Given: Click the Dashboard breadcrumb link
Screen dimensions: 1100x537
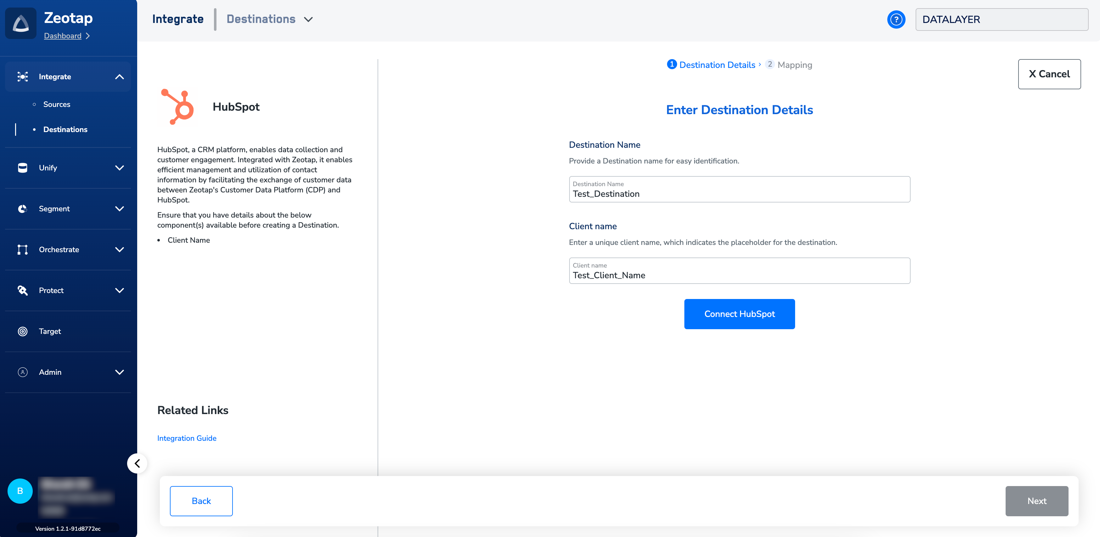Looking at the screenshot, I should coord(63,36).
